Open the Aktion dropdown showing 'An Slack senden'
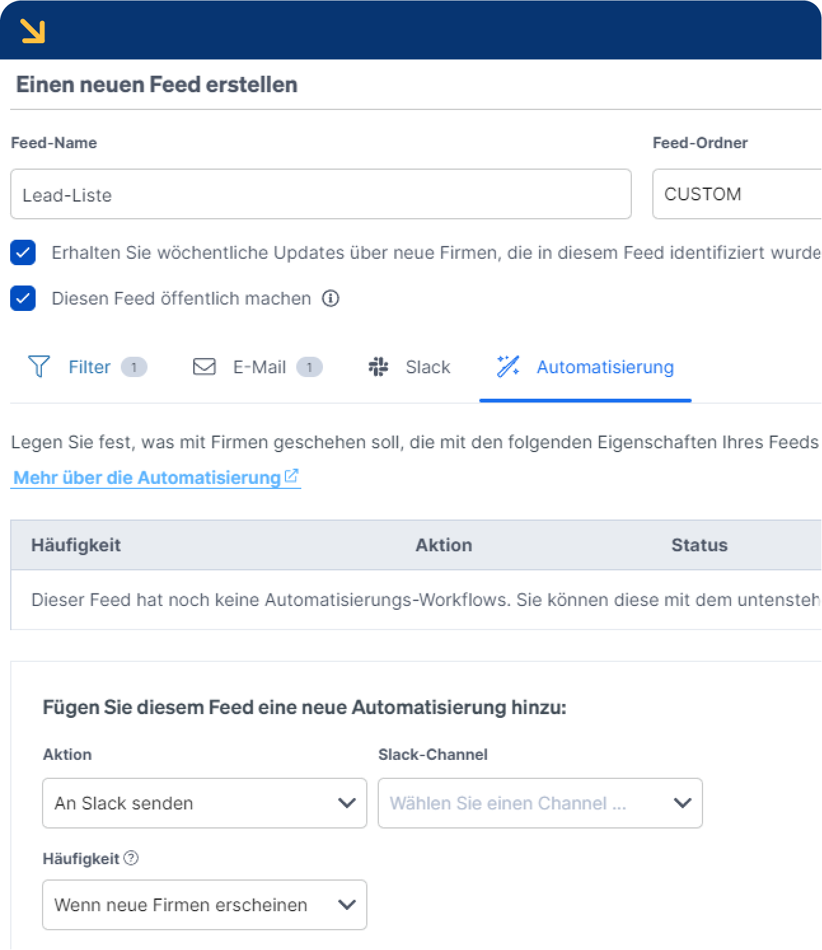822x950 pixels. pyautogui.click(x=204, y=803)
